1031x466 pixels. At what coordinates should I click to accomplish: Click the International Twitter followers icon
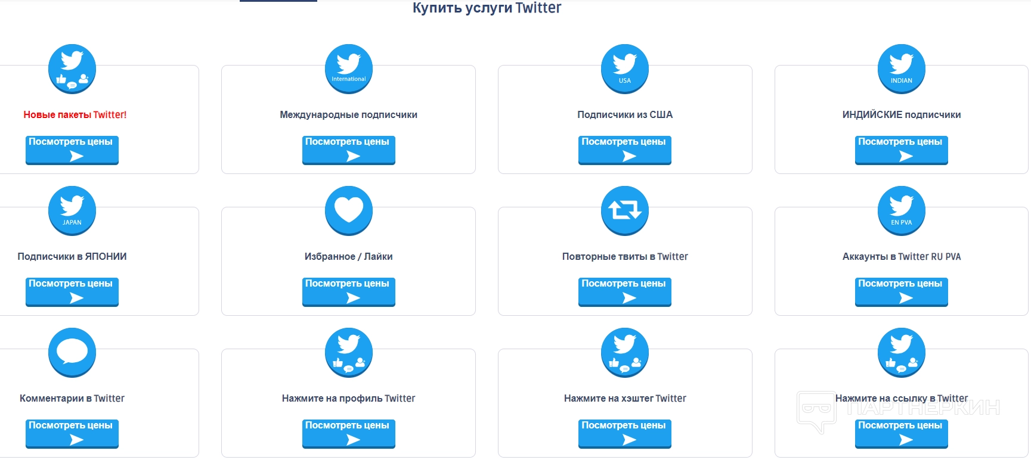348,69
